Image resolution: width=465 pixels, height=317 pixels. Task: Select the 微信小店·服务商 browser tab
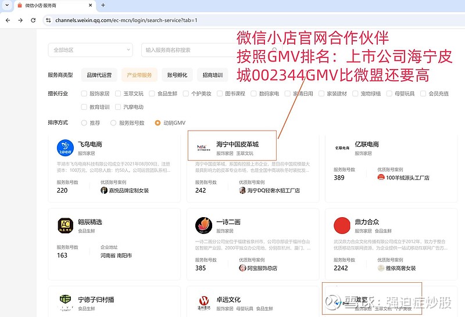coord(55,5)
